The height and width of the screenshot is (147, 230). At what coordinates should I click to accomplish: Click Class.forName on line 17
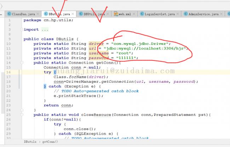pyautogui.click(x=70, y=77)
